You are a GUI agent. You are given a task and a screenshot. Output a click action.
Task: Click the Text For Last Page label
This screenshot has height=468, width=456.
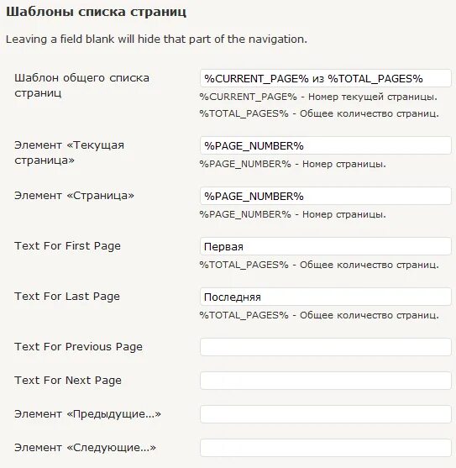pos(67,297)
